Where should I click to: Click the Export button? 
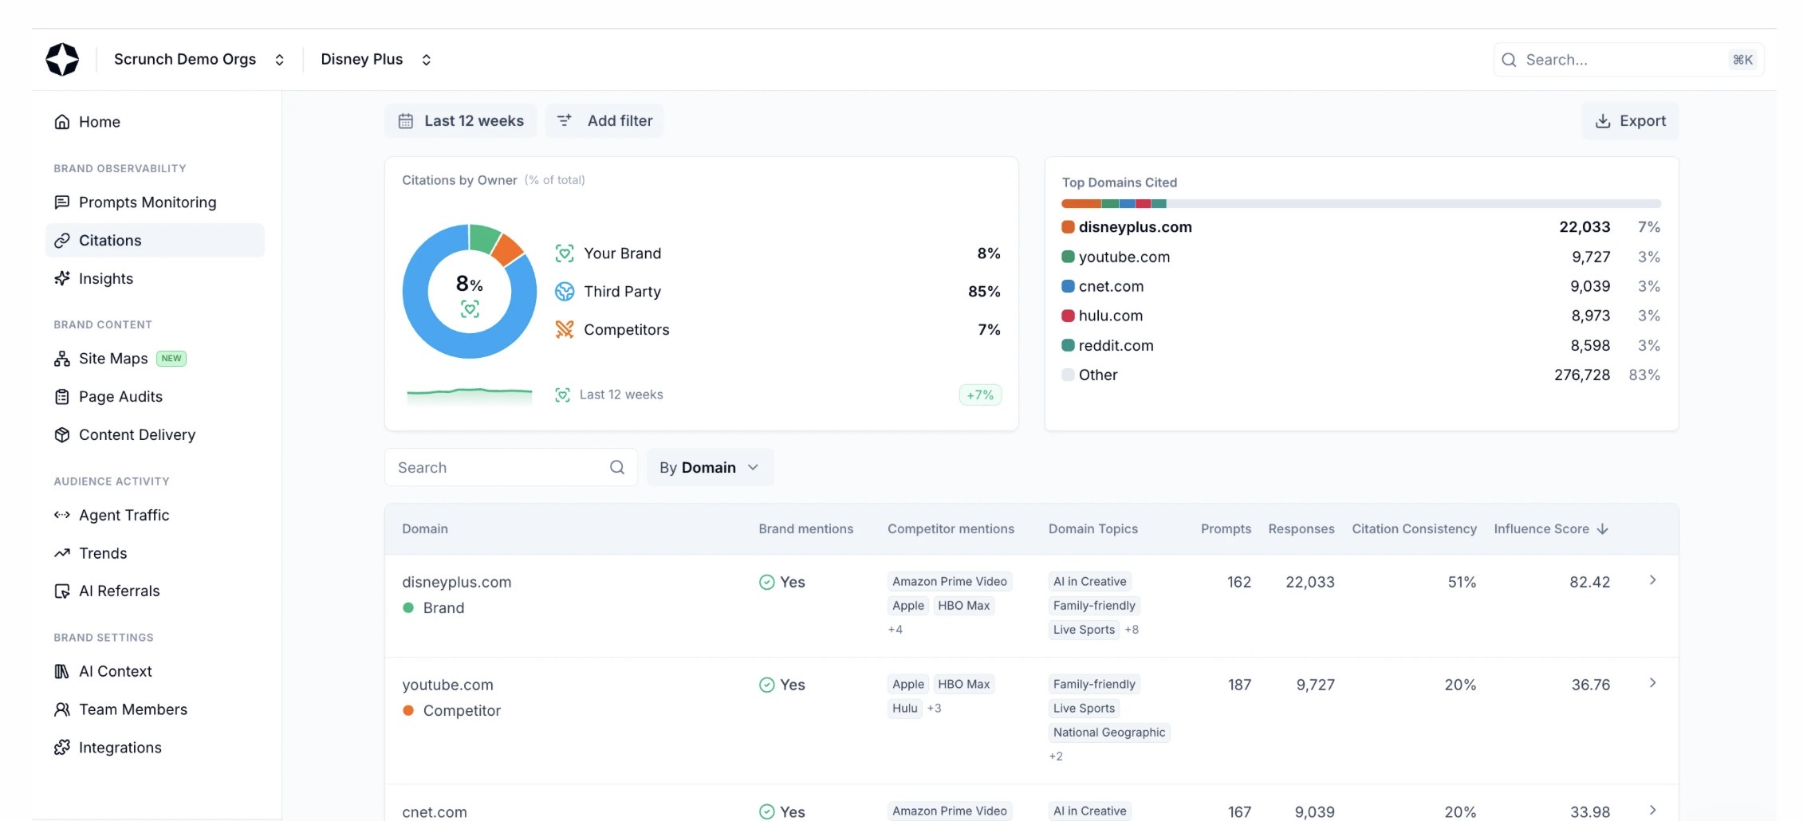1630,121
